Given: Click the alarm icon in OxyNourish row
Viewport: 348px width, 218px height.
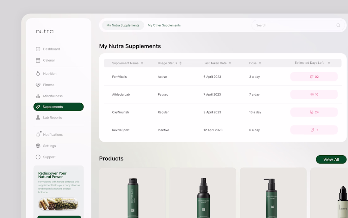Looking at the screenshot, I should [x=312, y=112].
